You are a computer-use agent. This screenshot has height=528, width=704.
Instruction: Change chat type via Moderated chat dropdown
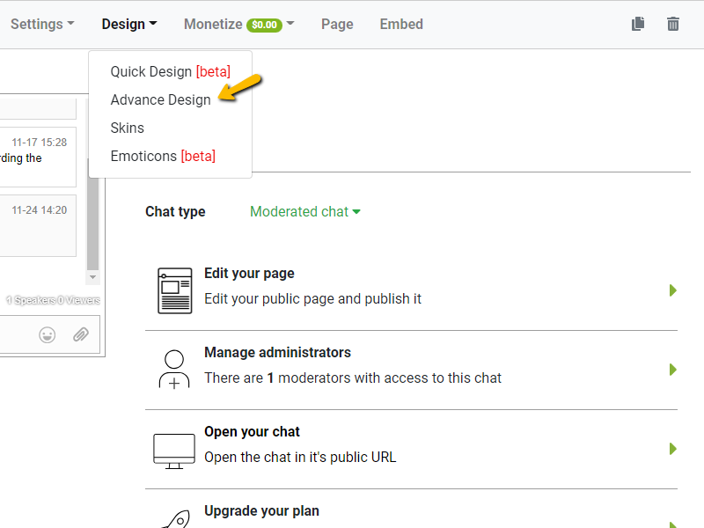(305, 211)
